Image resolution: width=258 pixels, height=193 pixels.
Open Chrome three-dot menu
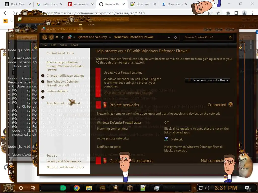pyautogui.click(x=252, y=13)
